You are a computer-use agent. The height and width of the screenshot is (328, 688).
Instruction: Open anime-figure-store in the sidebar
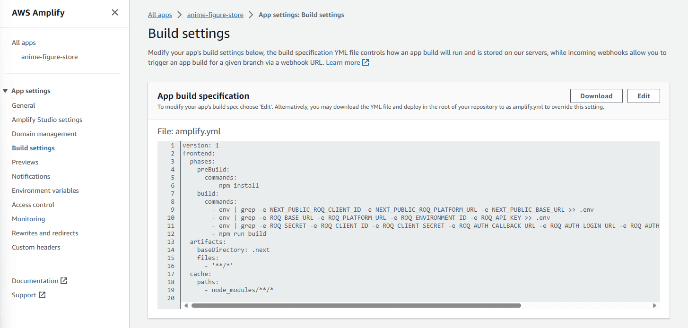[50, 57]
